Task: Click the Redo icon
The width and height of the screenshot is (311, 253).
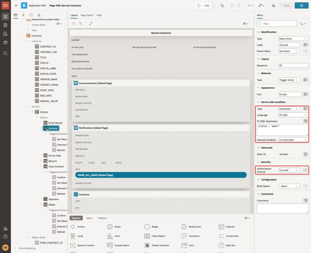Action: pyautogui.click(x=239, y=5)
